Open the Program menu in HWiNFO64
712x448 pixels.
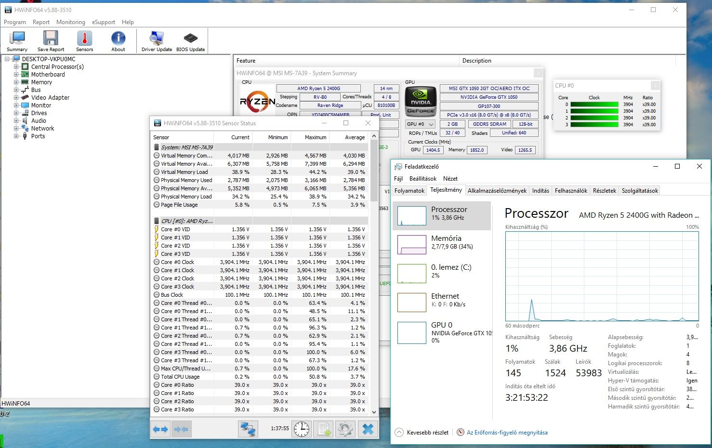click(x=15, y=22)
